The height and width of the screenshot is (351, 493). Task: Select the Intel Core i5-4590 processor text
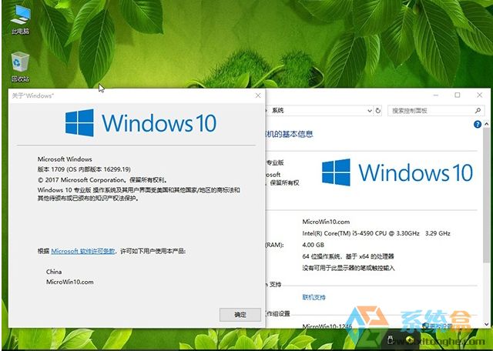[x=376, y=233]
